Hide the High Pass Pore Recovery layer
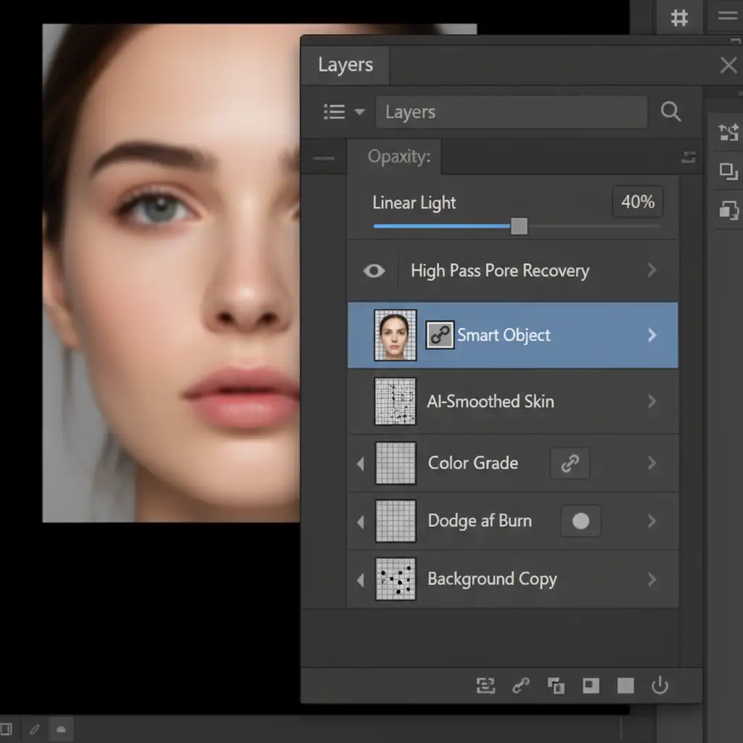This screenshot has width=743, height=743. coord(374,271)
